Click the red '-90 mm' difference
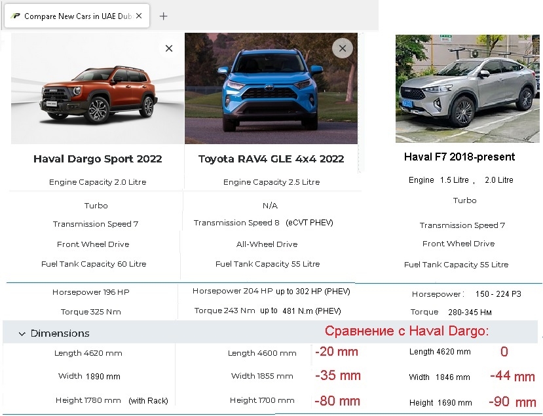The image size is (543, 416). pyautogui.click(x=512, y=402)
